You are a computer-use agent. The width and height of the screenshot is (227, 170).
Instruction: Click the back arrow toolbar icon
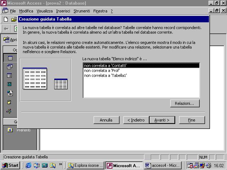(6, 29)
